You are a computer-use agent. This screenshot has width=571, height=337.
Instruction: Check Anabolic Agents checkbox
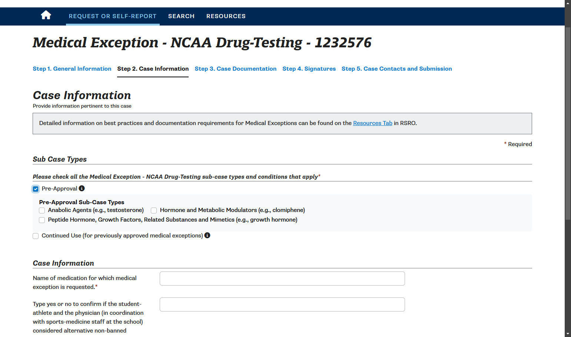click(x=42, y=210)
